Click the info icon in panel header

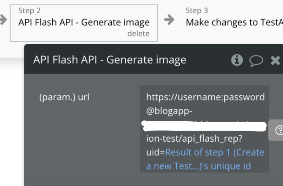click(x=237, y=60)
